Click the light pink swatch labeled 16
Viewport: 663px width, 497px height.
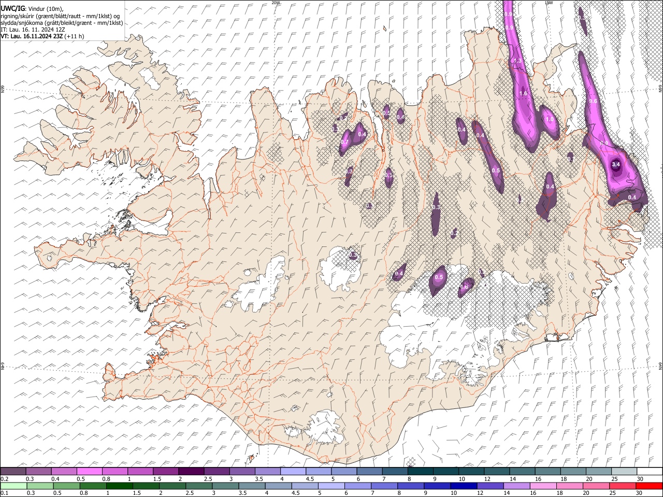point(543,486)
